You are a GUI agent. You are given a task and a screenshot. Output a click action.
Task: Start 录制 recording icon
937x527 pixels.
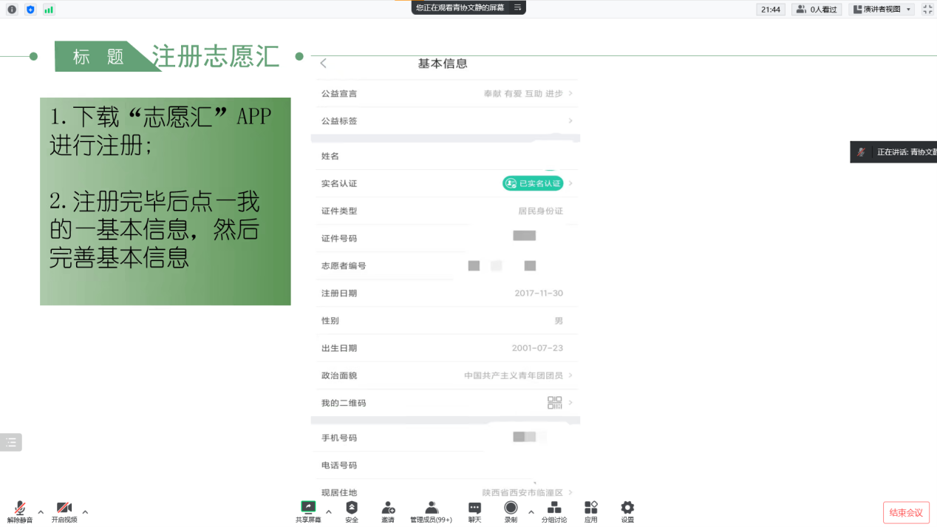click(511, 507)
